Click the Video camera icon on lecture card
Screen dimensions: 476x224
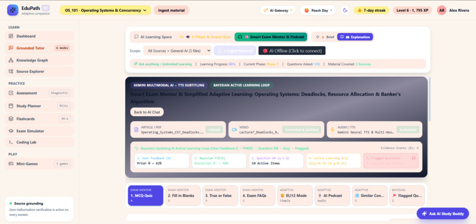coord(234,129)
